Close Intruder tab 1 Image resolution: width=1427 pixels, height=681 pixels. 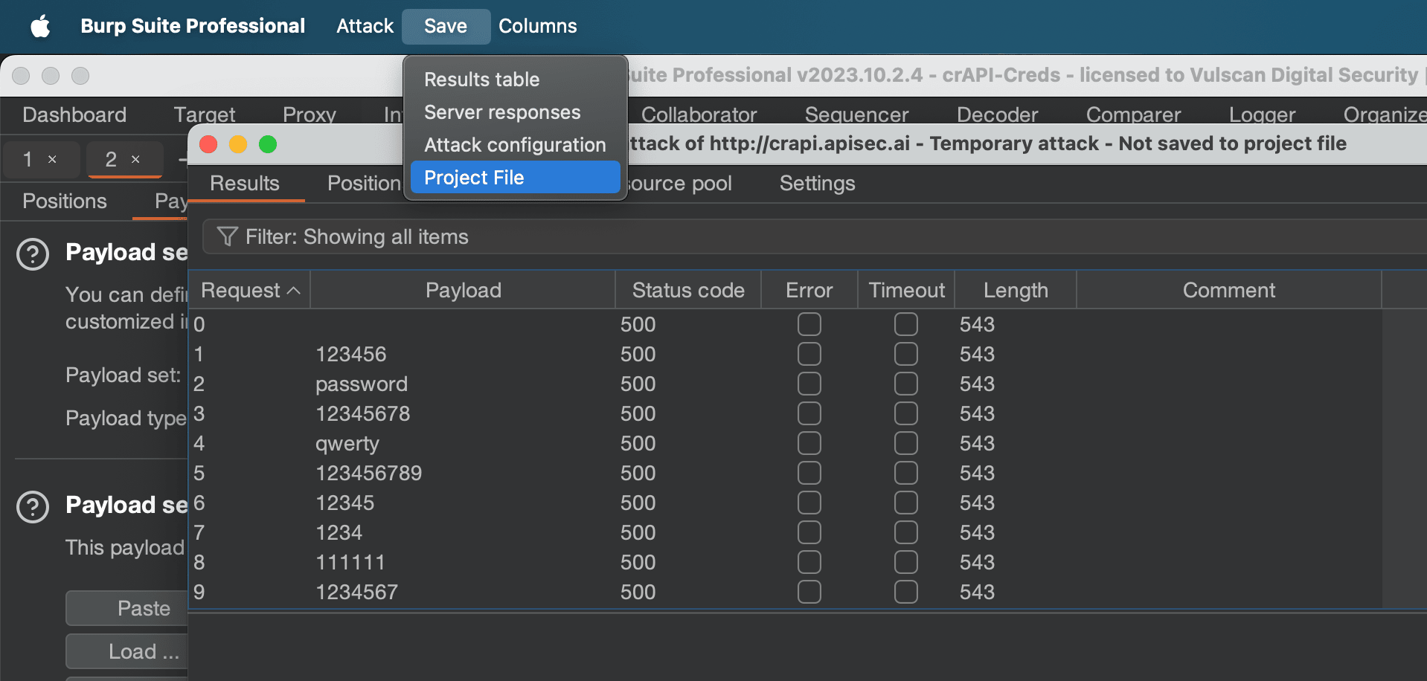tap(52, 159)
